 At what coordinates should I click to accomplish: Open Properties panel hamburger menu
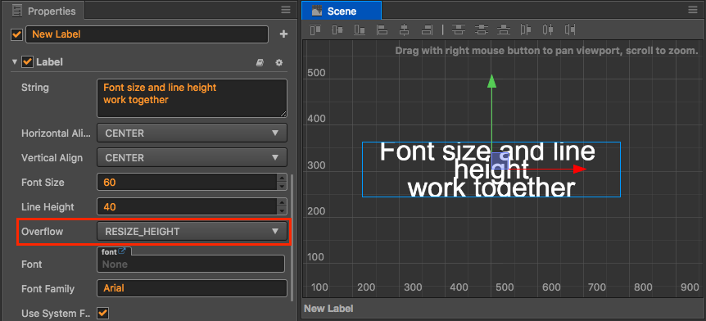(286, 10)
